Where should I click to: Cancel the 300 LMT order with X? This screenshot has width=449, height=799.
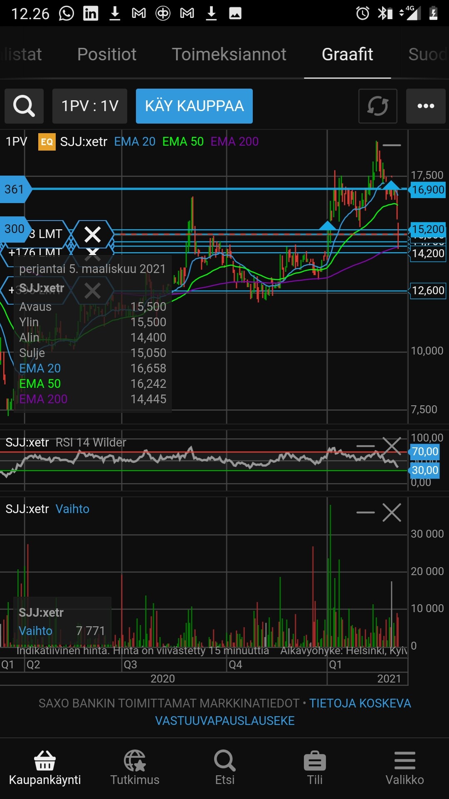tap(92, 234)
